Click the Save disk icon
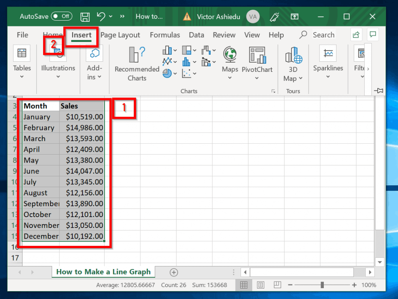This screenshot has height=299, width=398. point(85,17)
